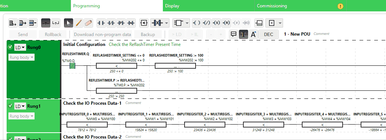The image size is (386, 140).
Task: Click Download non-program data button
Action: coord(103,35)
